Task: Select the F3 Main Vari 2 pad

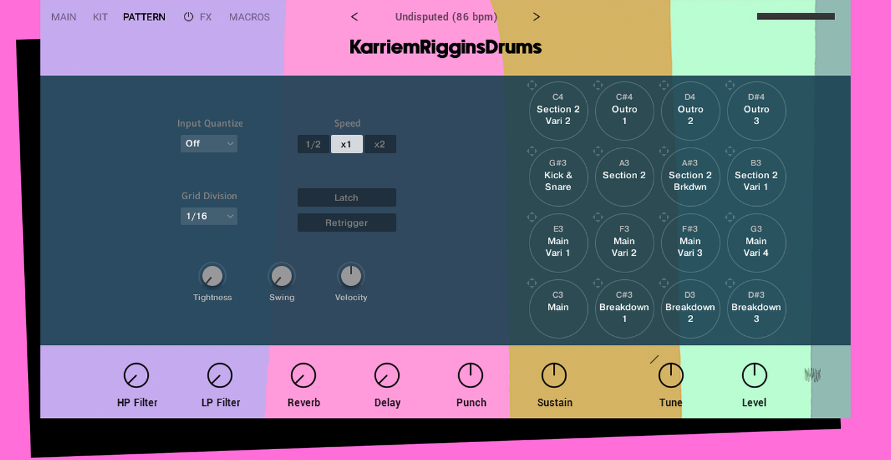Action: point(624,243)
